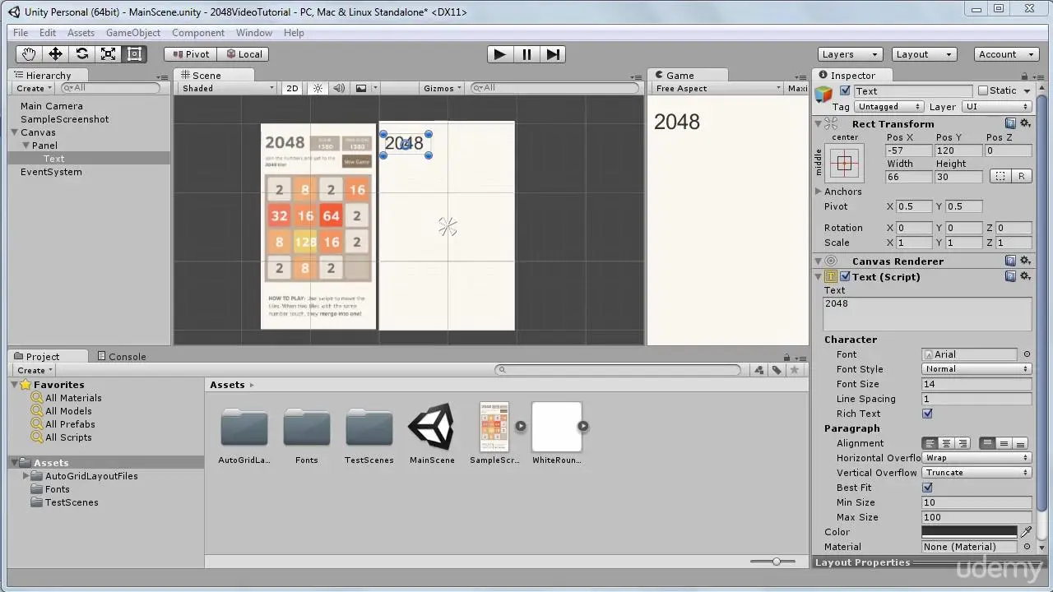The image size is (1053, 592).
Task: Uncheck Rich Text option
Action: pos(927,414)
